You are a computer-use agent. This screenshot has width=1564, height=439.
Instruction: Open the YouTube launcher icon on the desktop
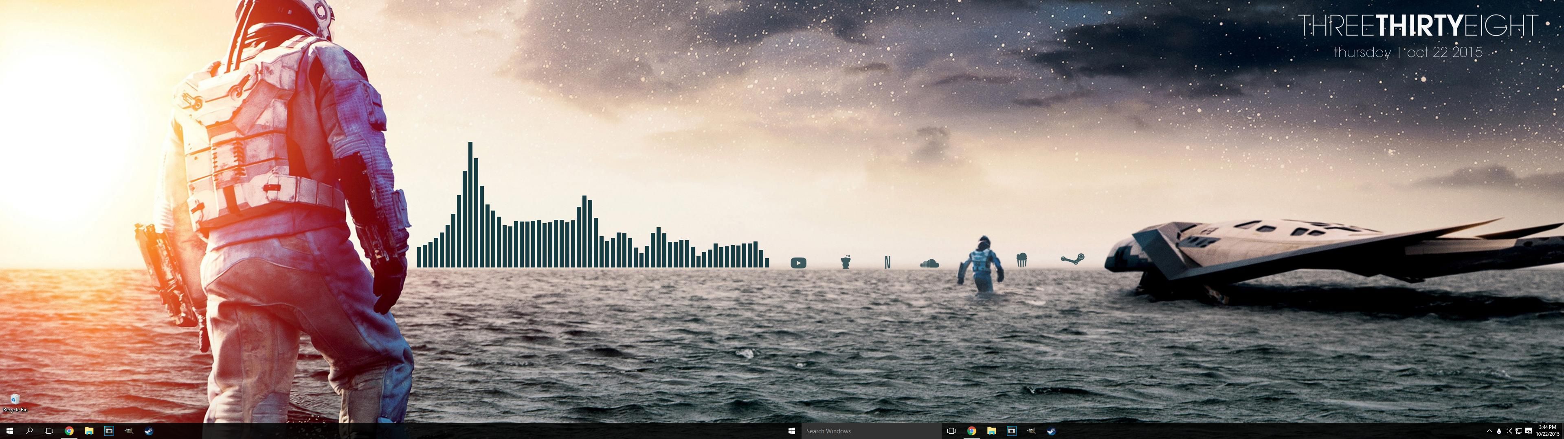click(x=798, y=263)
